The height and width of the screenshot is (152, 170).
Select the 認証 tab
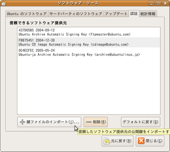tap(134, 13)
